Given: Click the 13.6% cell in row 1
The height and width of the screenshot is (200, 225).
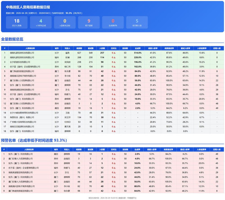Looking at the screenshot, I should tap(202, 53).
